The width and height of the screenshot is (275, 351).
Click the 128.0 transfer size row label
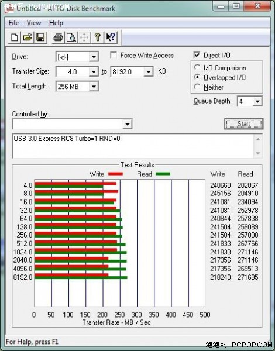(x=25, y=227)
